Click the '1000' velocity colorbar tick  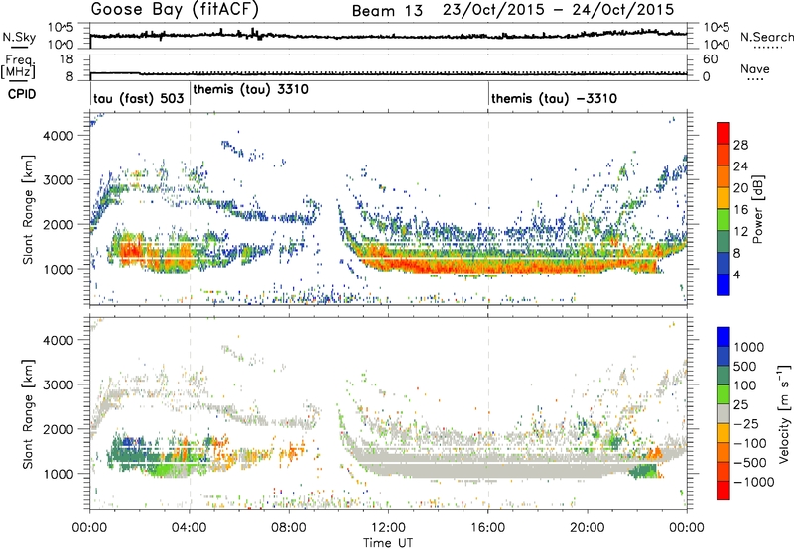coord(749,347)
